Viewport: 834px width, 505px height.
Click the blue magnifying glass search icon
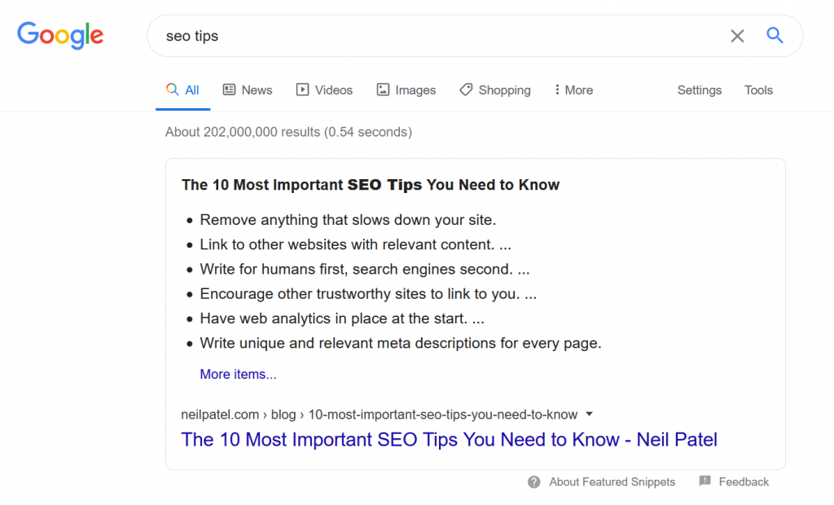pyautogui.click(x=775, y=35)
